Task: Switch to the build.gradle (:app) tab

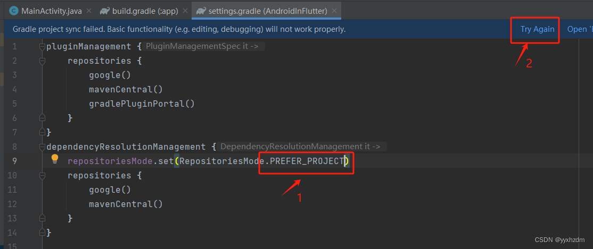Action: 145,11
